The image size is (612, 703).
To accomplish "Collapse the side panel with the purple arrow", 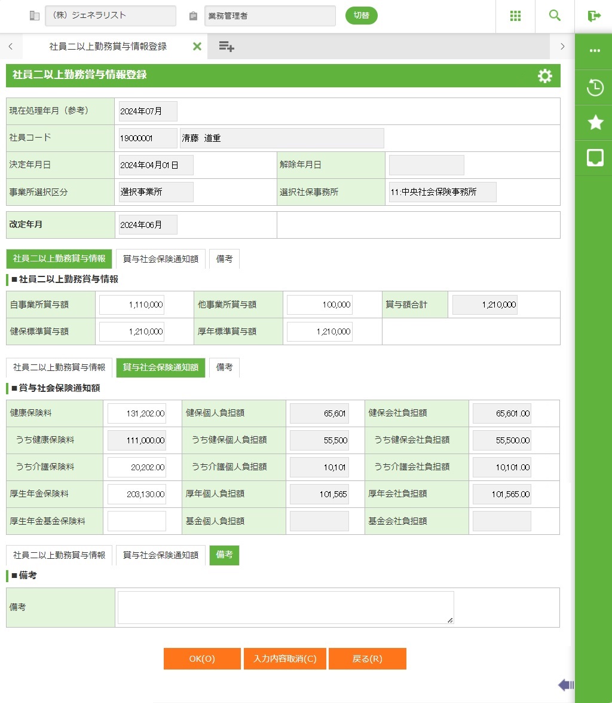I will point(565,685).
